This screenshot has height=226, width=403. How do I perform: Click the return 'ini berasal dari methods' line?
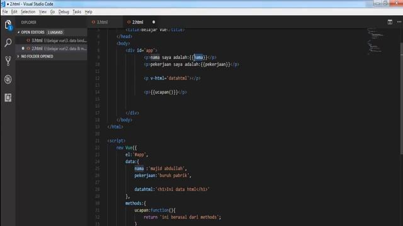(182, 217)
